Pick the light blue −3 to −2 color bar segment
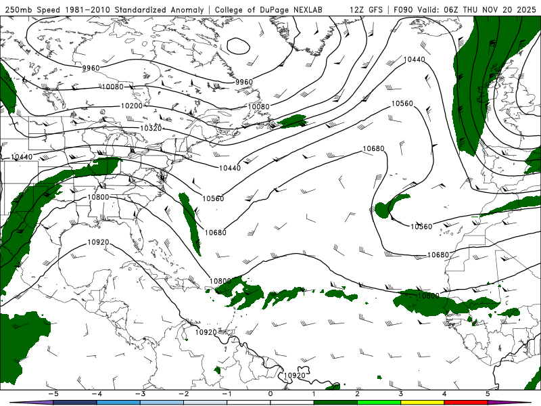Screen dimensions: 541x406 click(162, 403)
